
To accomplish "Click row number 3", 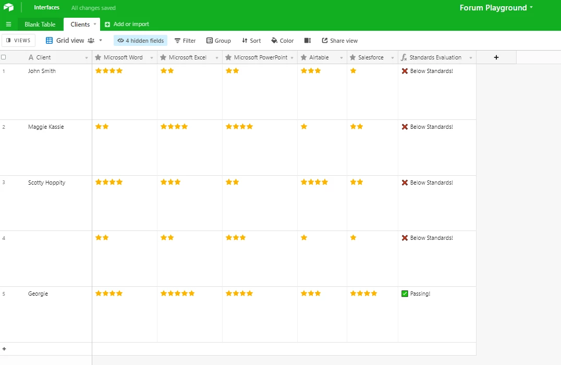I will (4, 182).
